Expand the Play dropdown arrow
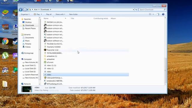Viewport: 192px width, 108px height. 41,14
